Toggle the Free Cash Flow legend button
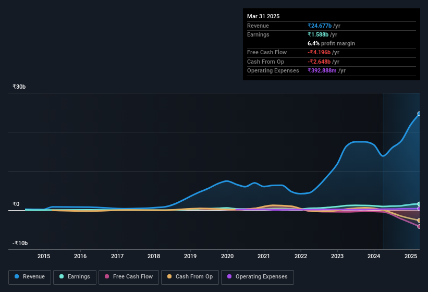428x292 pixels. 129,277
